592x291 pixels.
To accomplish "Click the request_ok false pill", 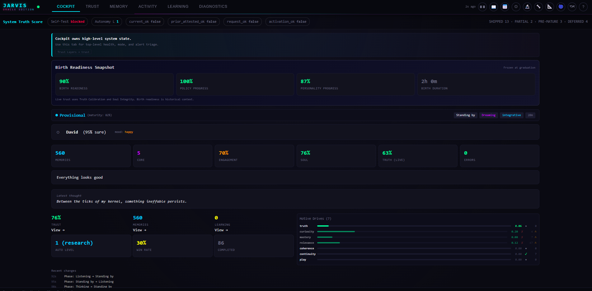I will pos(243,22).
